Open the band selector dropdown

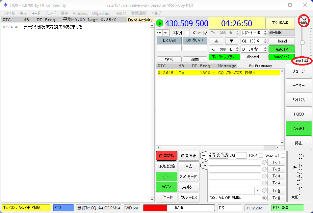166,33
